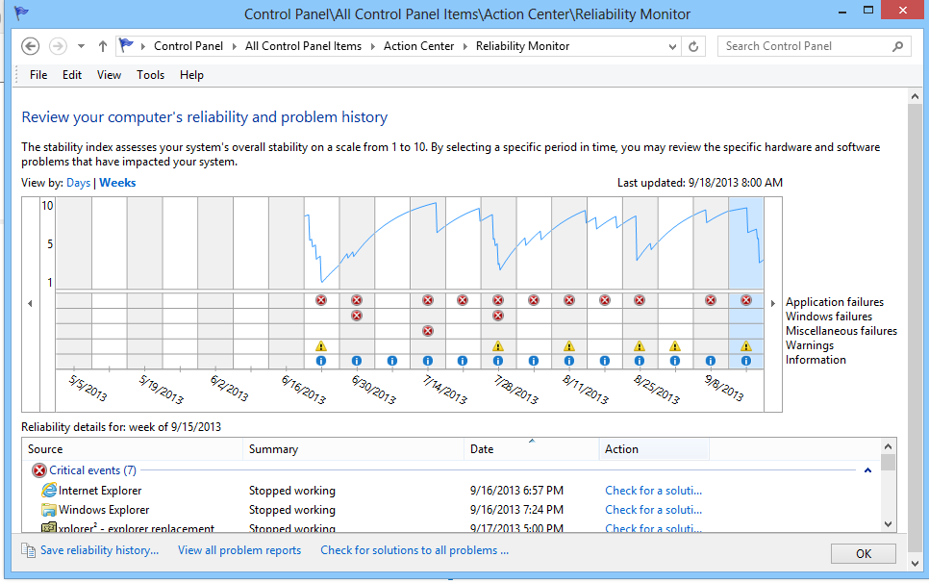Click the refresh icon next to address bar
This screenshot has width=929, height=583.
coord(693,45)
